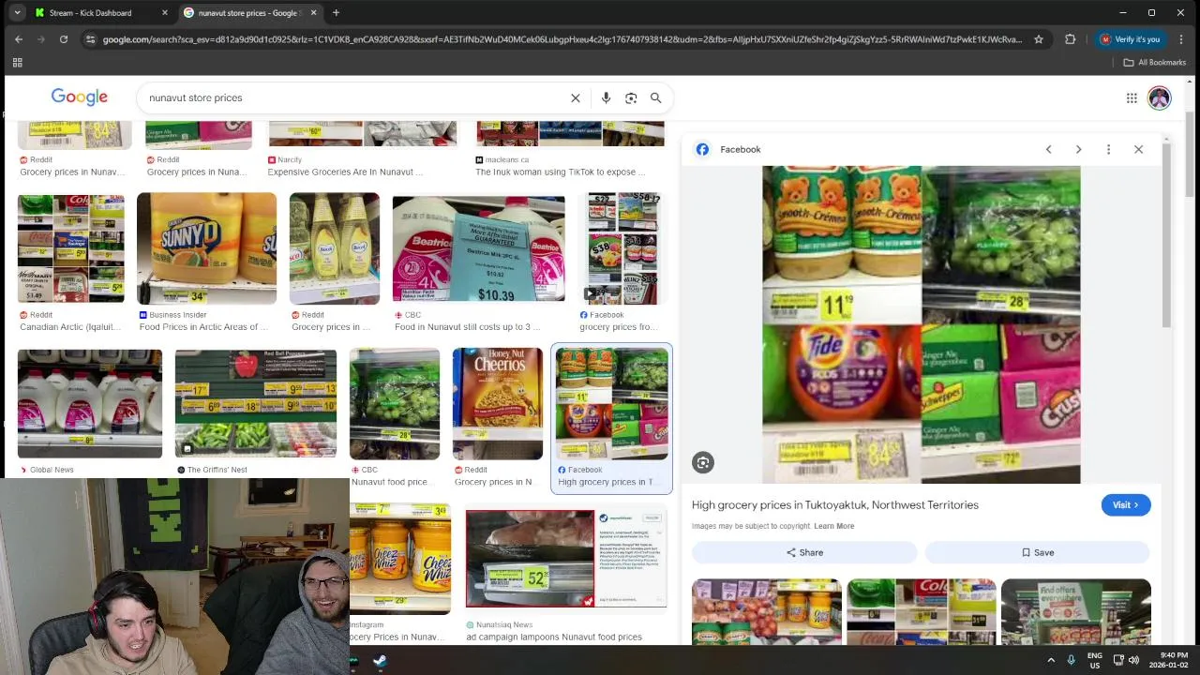Screen dimensions: 1200x675
Task: View site information icon in address bar
Action: pyautogui.click(x=90, y=39)
